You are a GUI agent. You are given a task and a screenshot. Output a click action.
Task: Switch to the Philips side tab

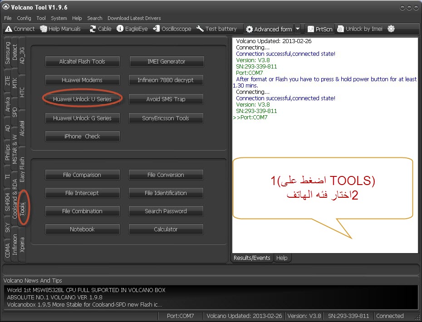tap(7, 152)
